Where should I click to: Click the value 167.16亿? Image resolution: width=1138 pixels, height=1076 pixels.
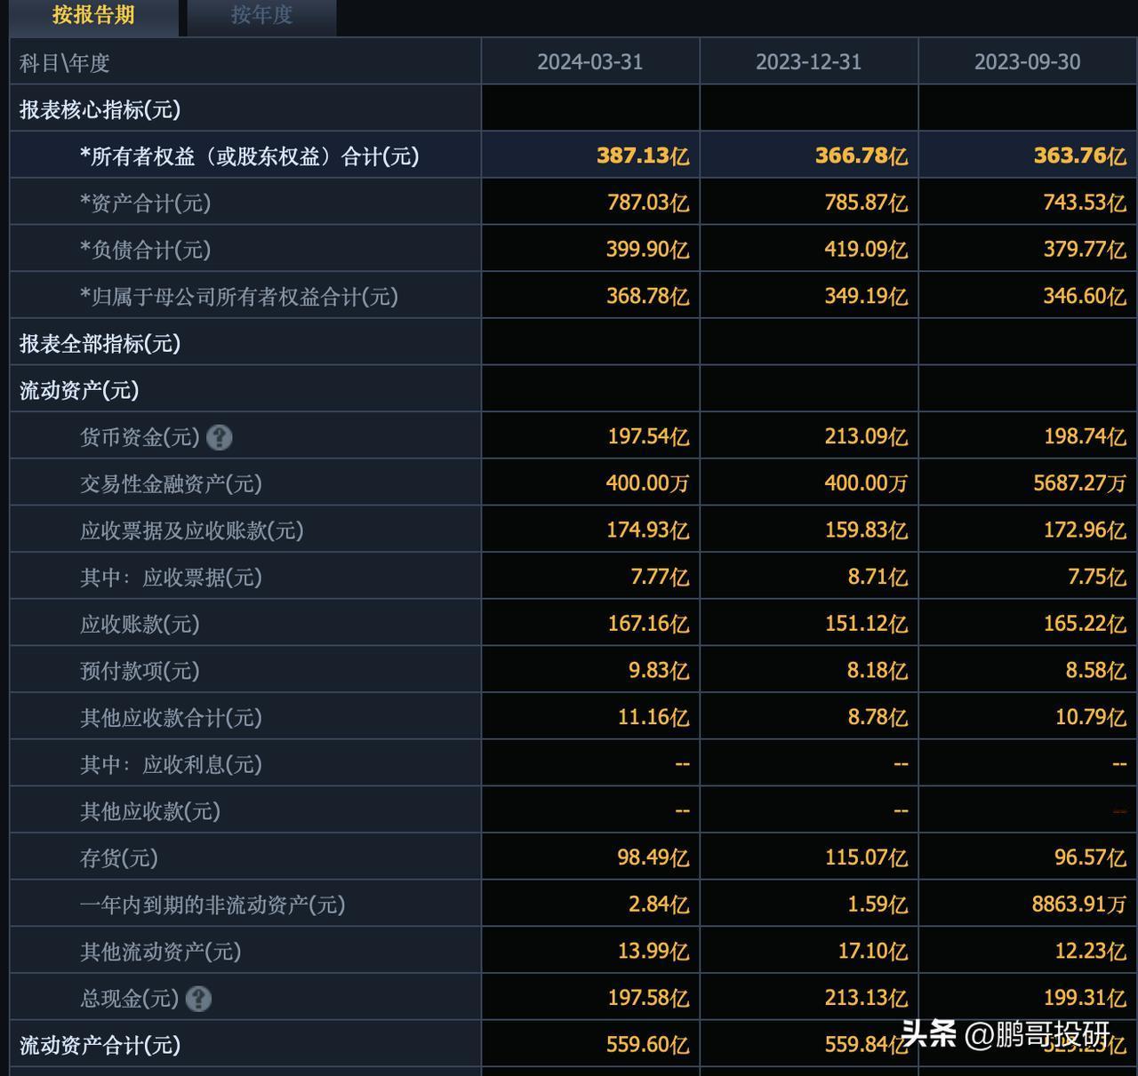click(x=647, y=624)
